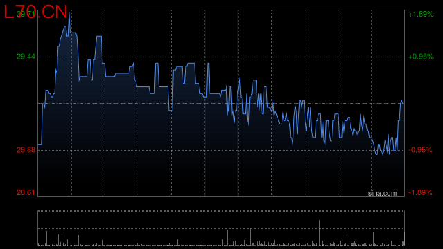Click the L70.CN ticker title
This screenshot has height=249, width=443.
pyautogui.click(x=35, y=12)
